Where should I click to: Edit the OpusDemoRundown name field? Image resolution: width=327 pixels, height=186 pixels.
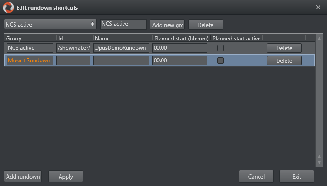coord(121,48)
